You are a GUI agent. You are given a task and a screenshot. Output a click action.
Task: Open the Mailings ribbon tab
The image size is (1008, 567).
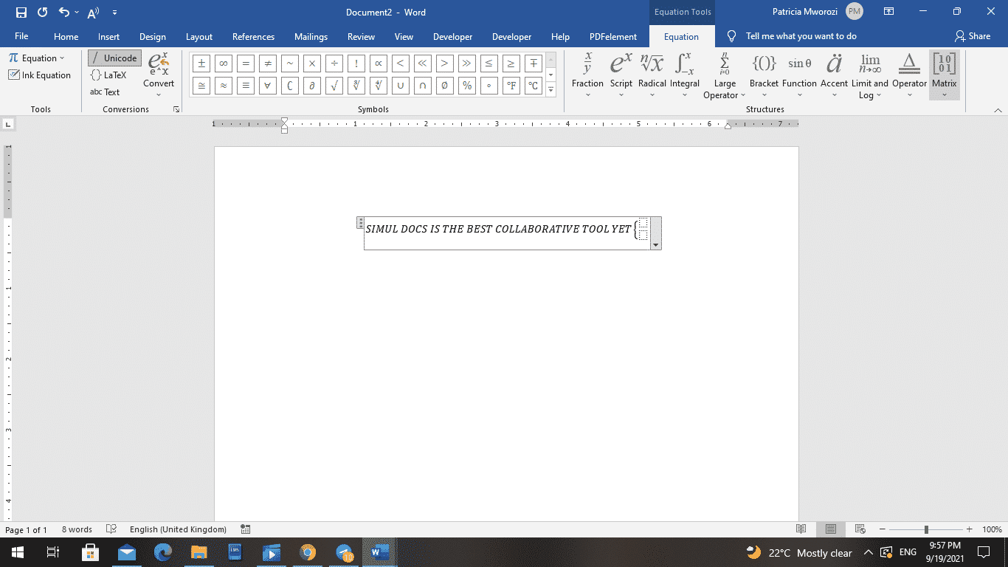click(311, 35)
